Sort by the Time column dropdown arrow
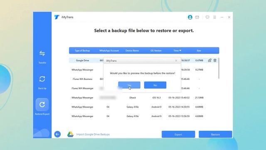The image size is (266, 150). tap(180, 50)
